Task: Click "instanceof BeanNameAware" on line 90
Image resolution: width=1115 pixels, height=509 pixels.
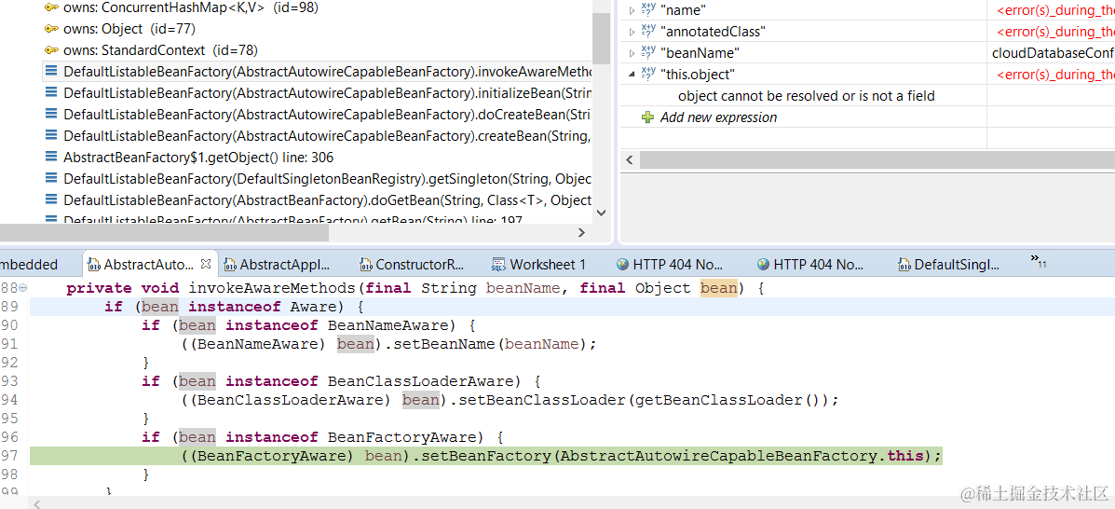Action: [x=341, y=326]
